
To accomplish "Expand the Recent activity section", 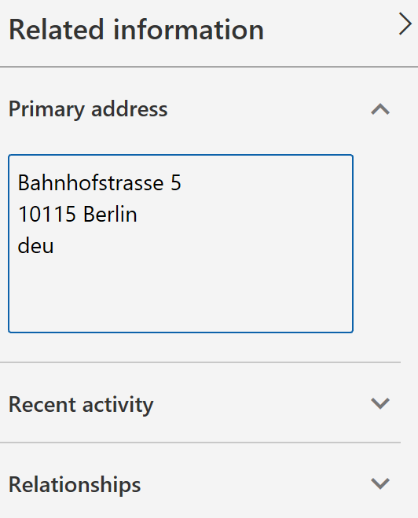I will [x=200, y=403].
